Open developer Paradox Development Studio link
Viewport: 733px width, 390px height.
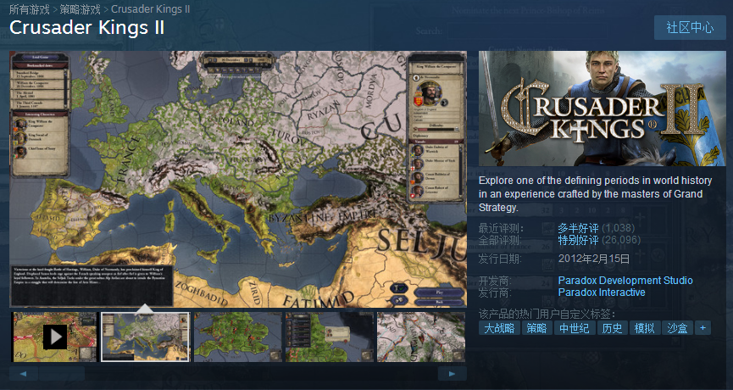click(x=625, y=281)
